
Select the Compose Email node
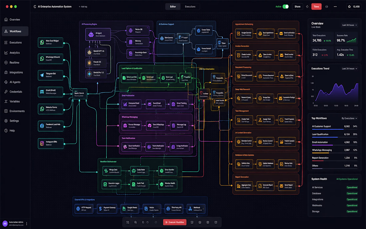[x=131, y=104]
